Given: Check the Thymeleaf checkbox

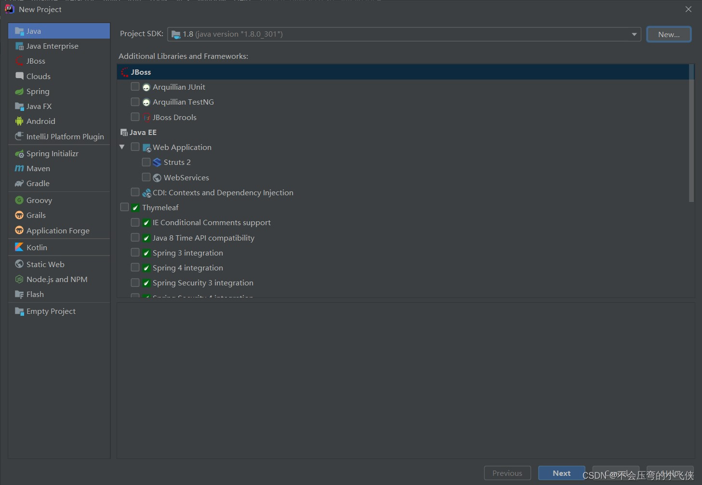Looking at the screenshot, I should point(124,207).
